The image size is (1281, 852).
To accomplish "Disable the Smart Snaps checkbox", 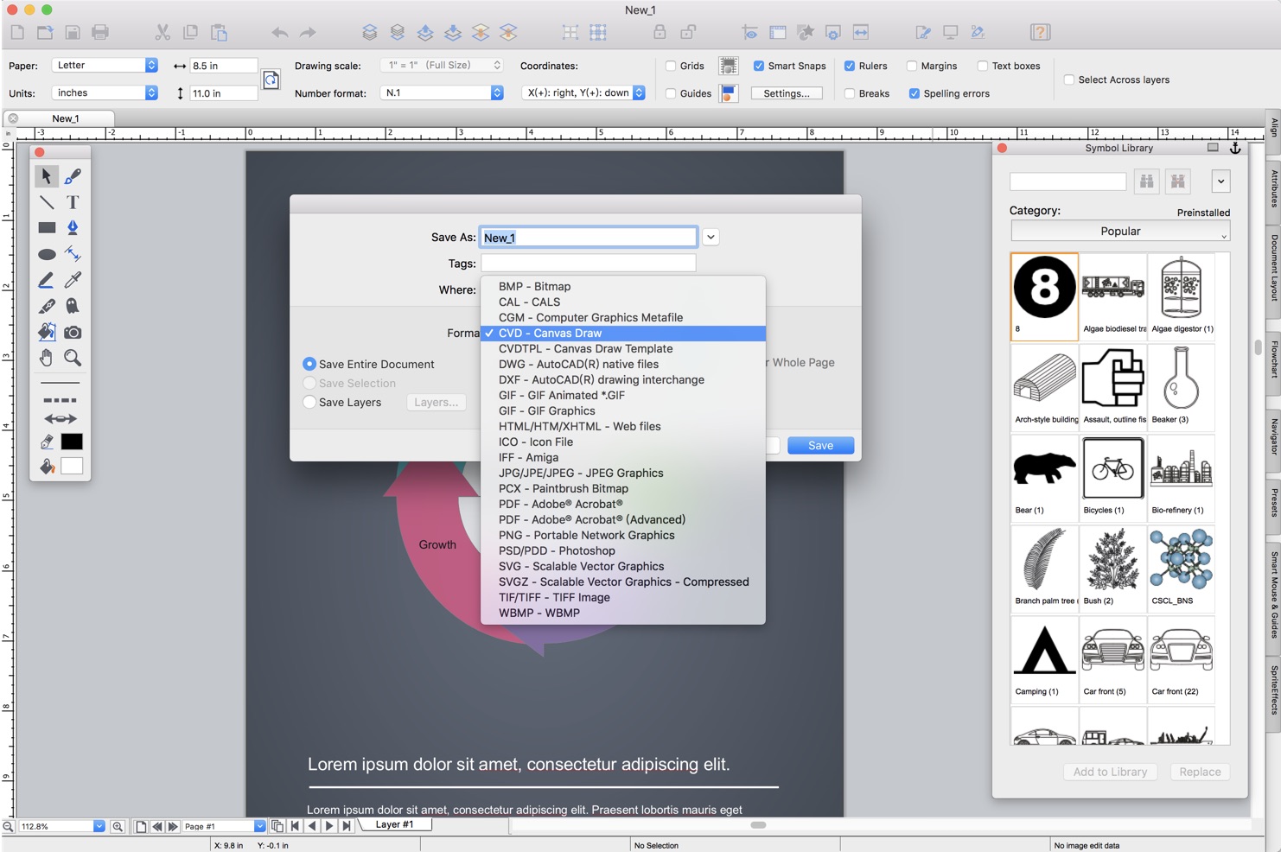I will coord(759,66).
